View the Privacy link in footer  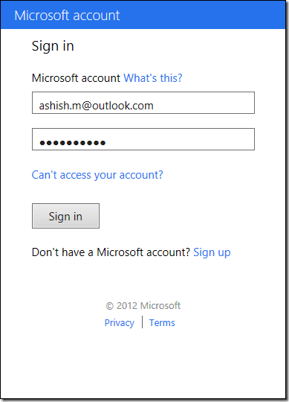(120, 323)
